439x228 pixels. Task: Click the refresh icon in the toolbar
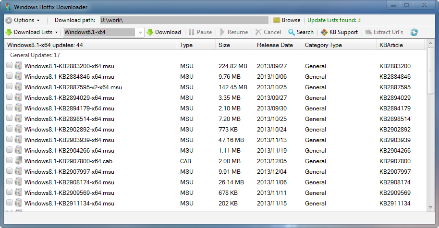coord(414,32)
